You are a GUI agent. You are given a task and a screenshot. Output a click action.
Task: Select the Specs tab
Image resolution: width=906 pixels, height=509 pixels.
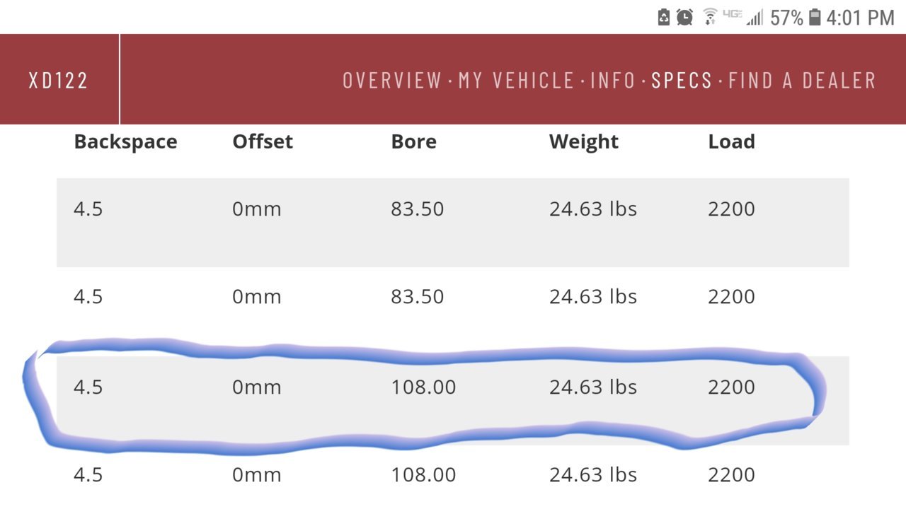click(x=682, y=80)
